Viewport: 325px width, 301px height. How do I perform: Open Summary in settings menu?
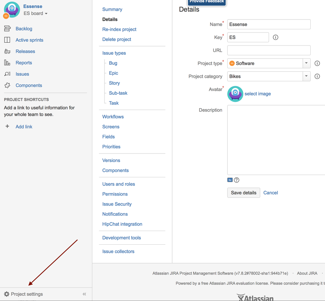tap(112, 9)
